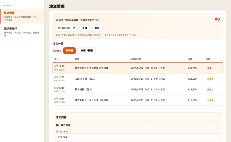
Task: Sort orders by お届け日順
Action: click(x=87, y=51)
